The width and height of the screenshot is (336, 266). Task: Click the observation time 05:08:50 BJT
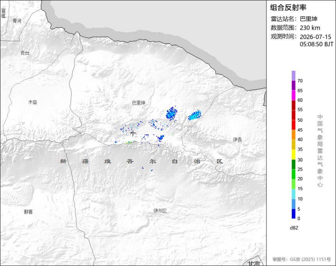tap(316, 44)
